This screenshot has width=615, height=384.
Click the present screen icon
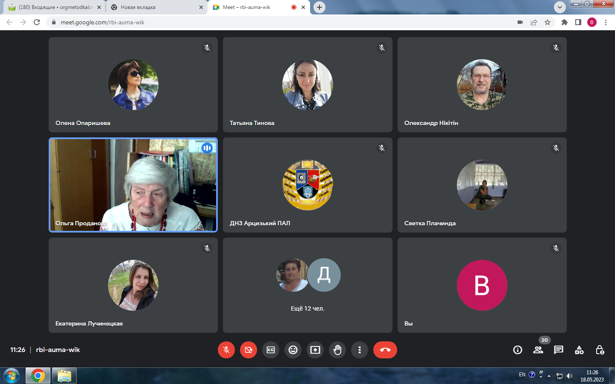click(315, 350)
